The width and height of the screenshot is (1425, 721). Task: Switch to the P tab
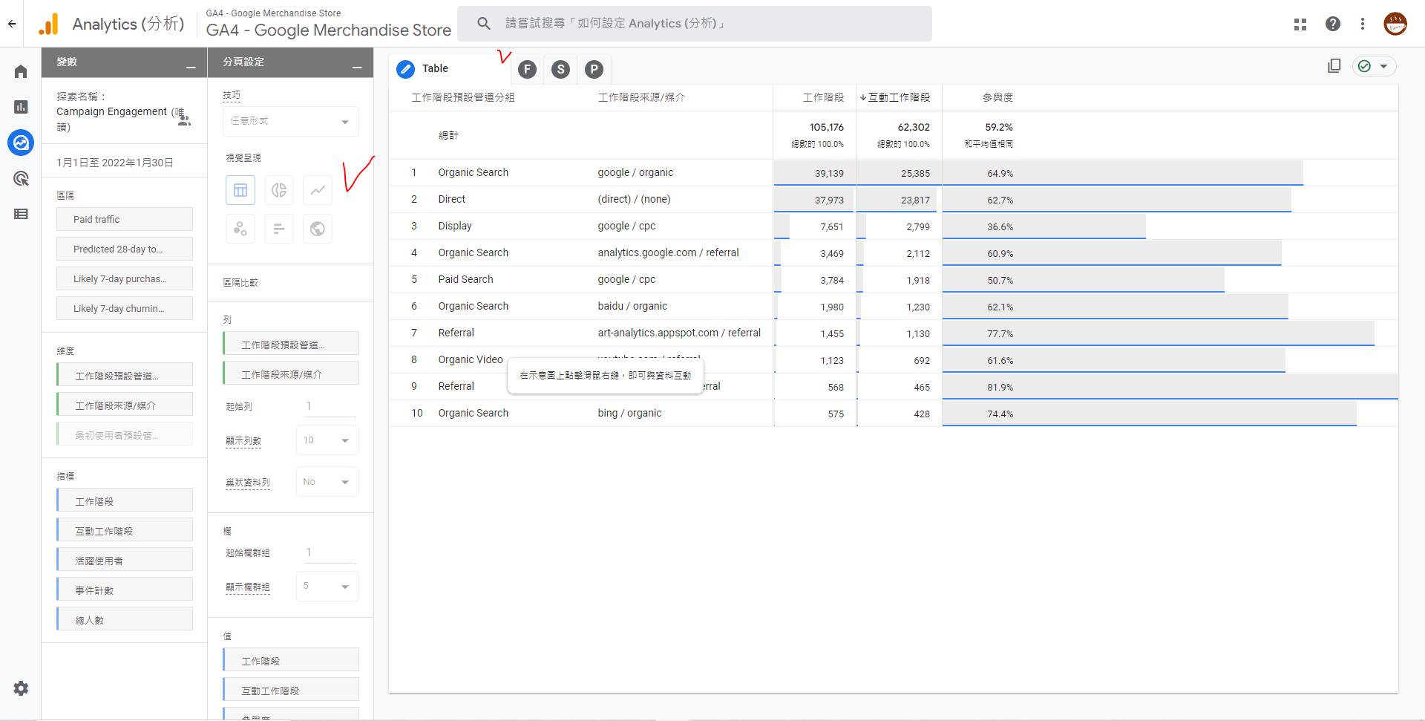(594, 69)
